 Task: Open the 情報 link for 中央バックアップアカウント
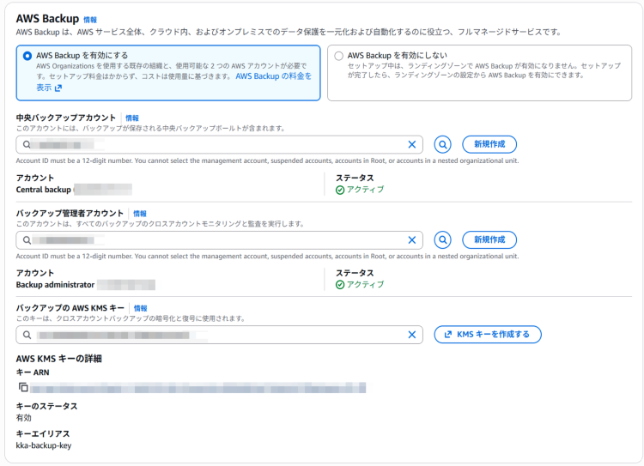[132, 118]
